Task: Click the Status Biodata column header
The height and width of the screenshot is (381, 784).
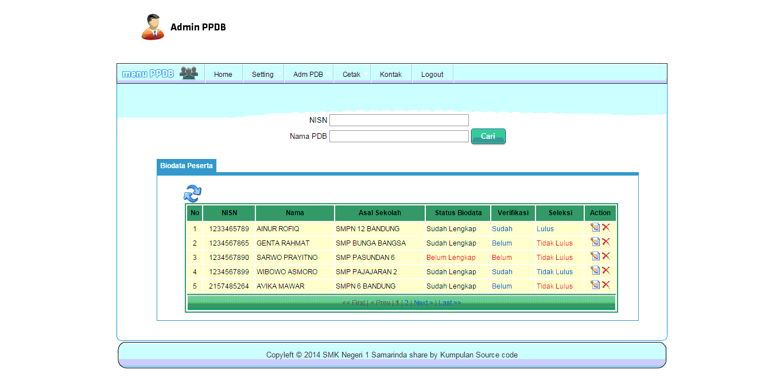Action: [x=458, y=213]
